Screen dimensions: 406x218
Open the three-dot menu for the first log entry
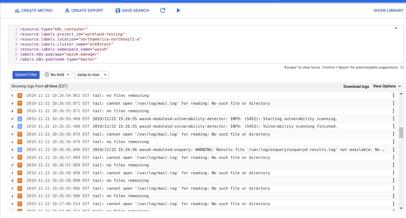coord(393,95)
